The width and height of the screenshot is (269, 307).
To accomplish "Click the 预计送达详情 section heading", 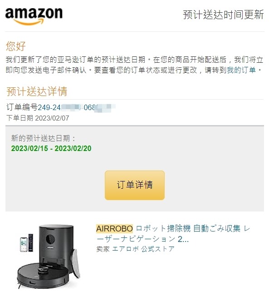I will 37,91.
